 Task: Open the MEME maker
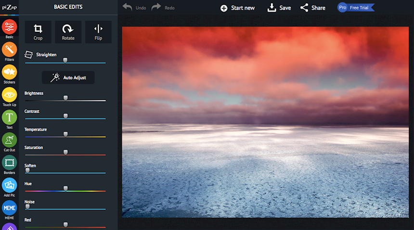(x=9, y=208)
